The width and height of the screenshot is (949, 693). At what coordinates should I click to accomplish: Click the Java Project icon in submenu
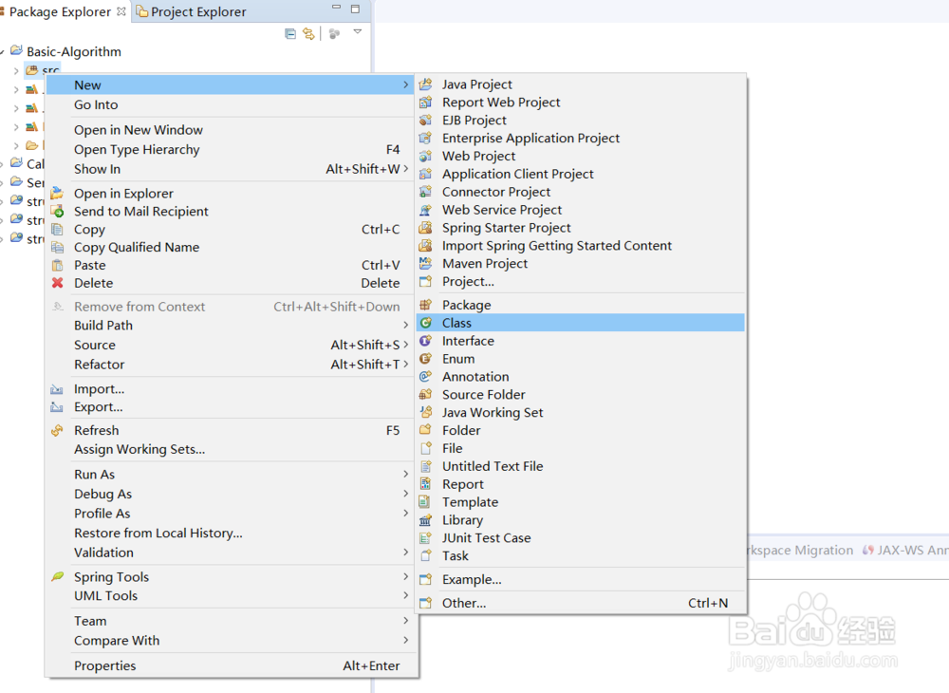[426, 84]
